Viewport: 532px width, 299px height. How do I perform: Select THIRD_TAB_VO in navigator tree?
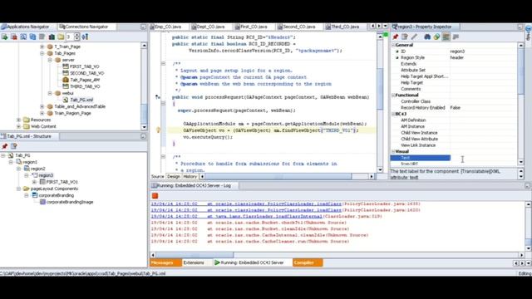[x=85, y=86]
